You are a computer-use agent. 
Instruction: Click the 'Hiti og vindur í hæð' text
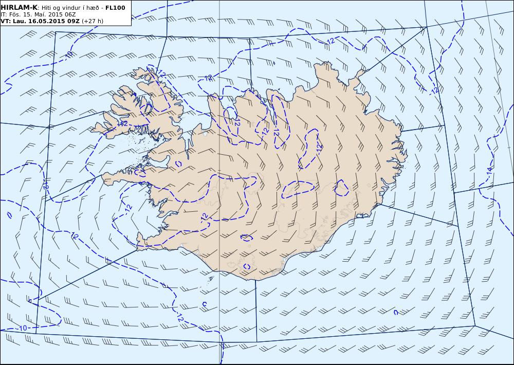point(70,8)
